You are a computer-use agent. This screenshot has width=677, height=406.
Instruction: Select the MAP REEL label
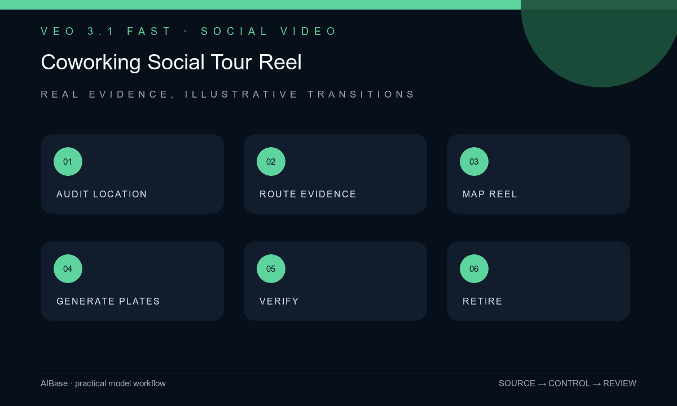490,194
